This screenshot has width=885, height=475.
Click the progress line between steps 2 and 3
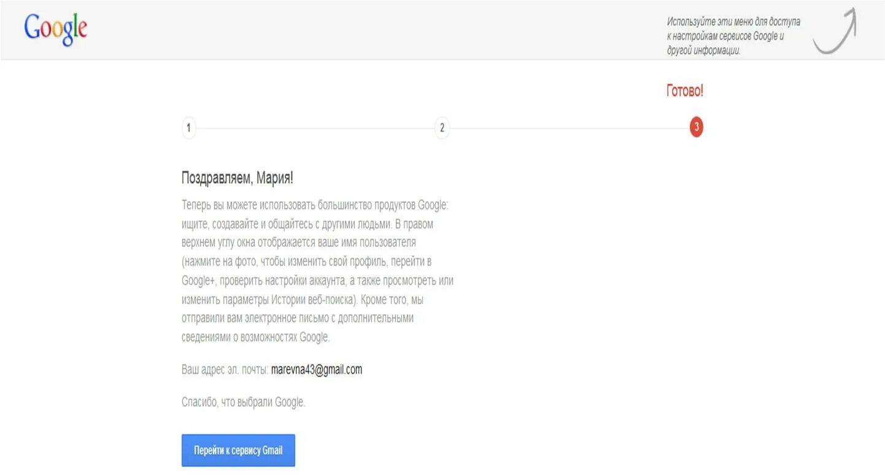571,128
